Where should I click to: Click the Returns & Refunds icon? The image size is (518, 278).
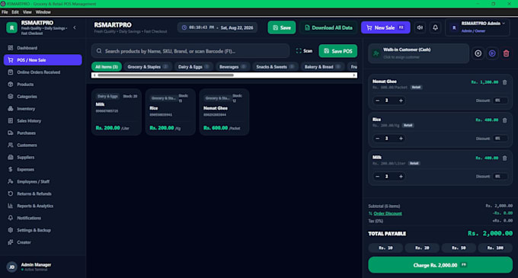point(11,193)
